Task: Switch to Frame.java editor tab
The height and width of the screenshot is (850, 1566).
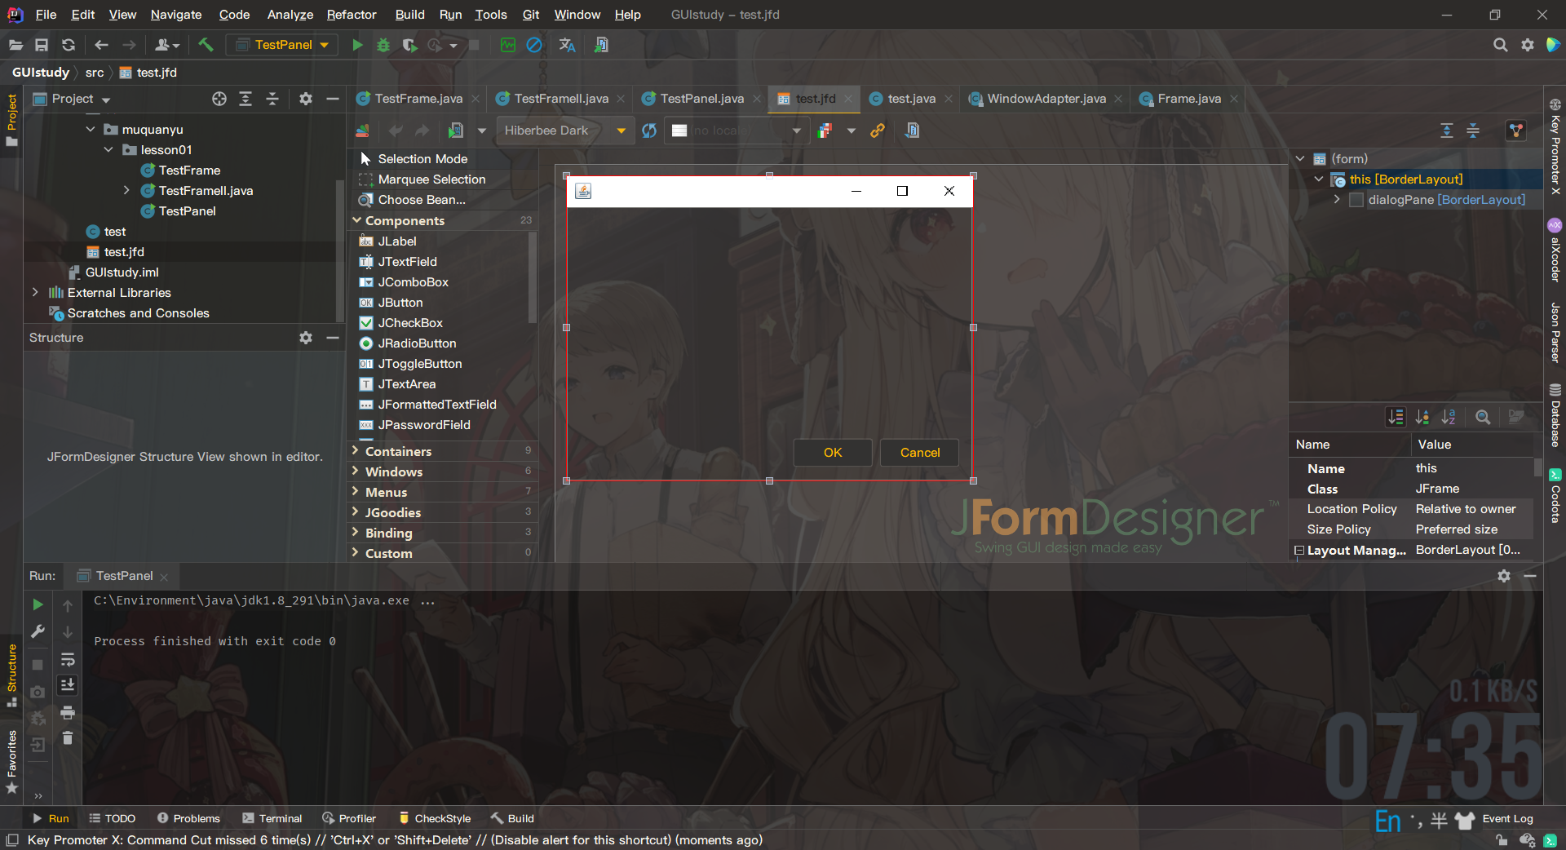Action: click(x=1188, y=99)
